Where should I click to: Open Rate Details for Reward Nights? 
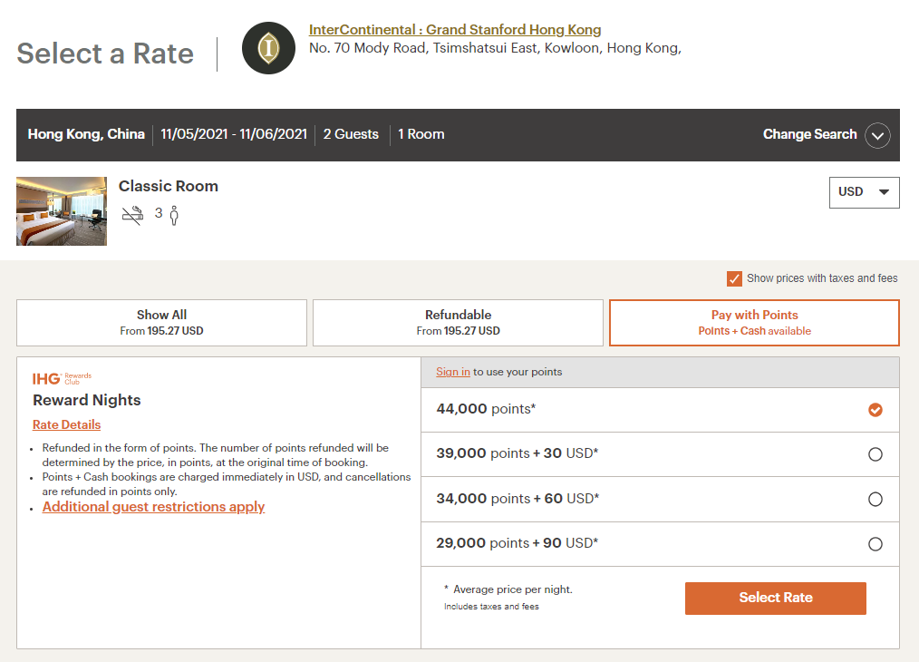click(66, 424)
